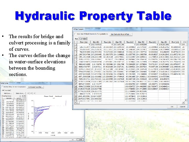Click cell 10140.5078125 in Full Table
Screen dimensions: 189x142
(x=84, y=89)
